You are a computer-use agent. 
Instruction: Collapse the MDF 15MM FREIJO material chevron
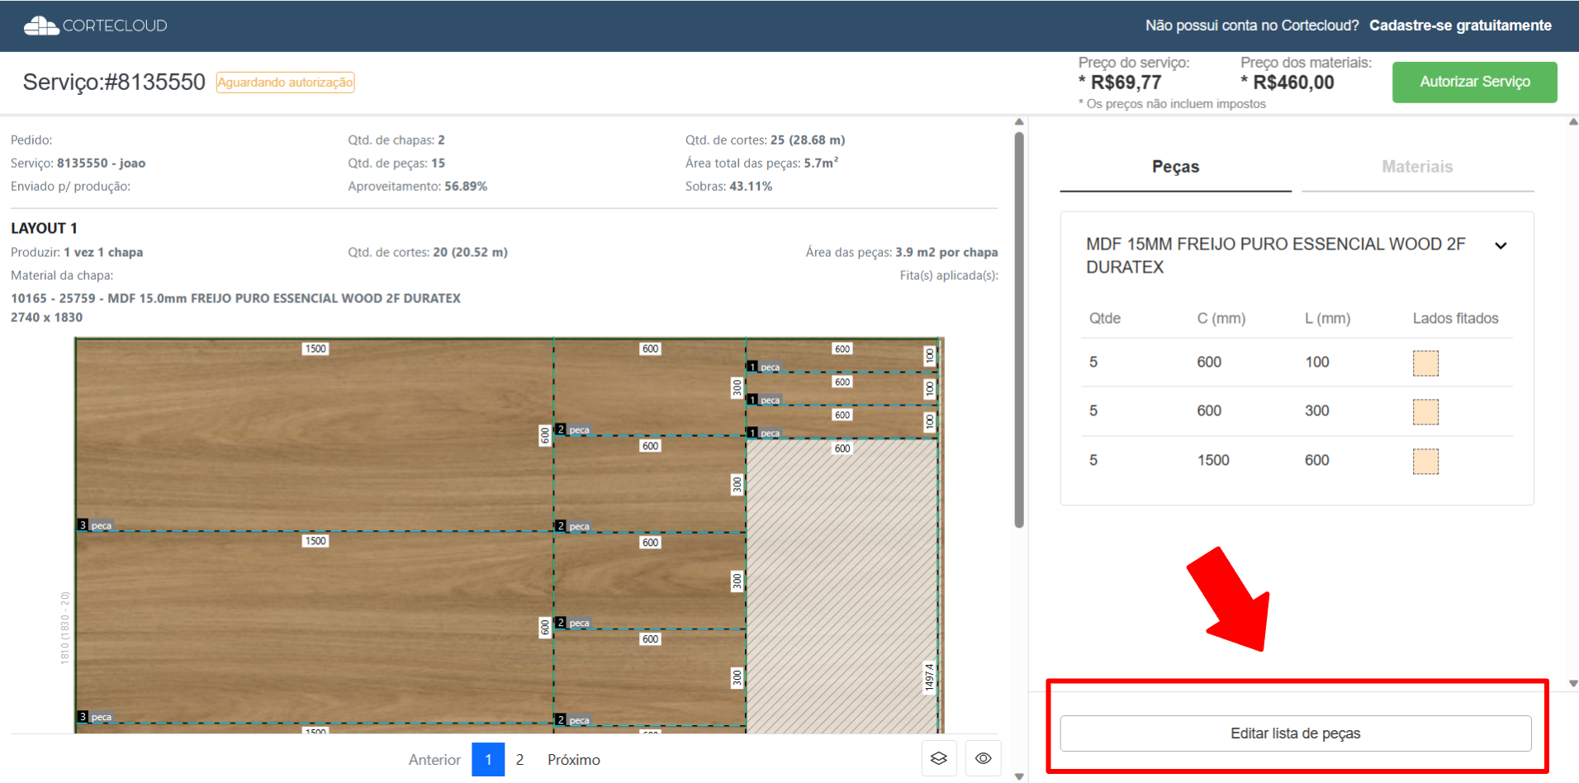(1501, 245)
